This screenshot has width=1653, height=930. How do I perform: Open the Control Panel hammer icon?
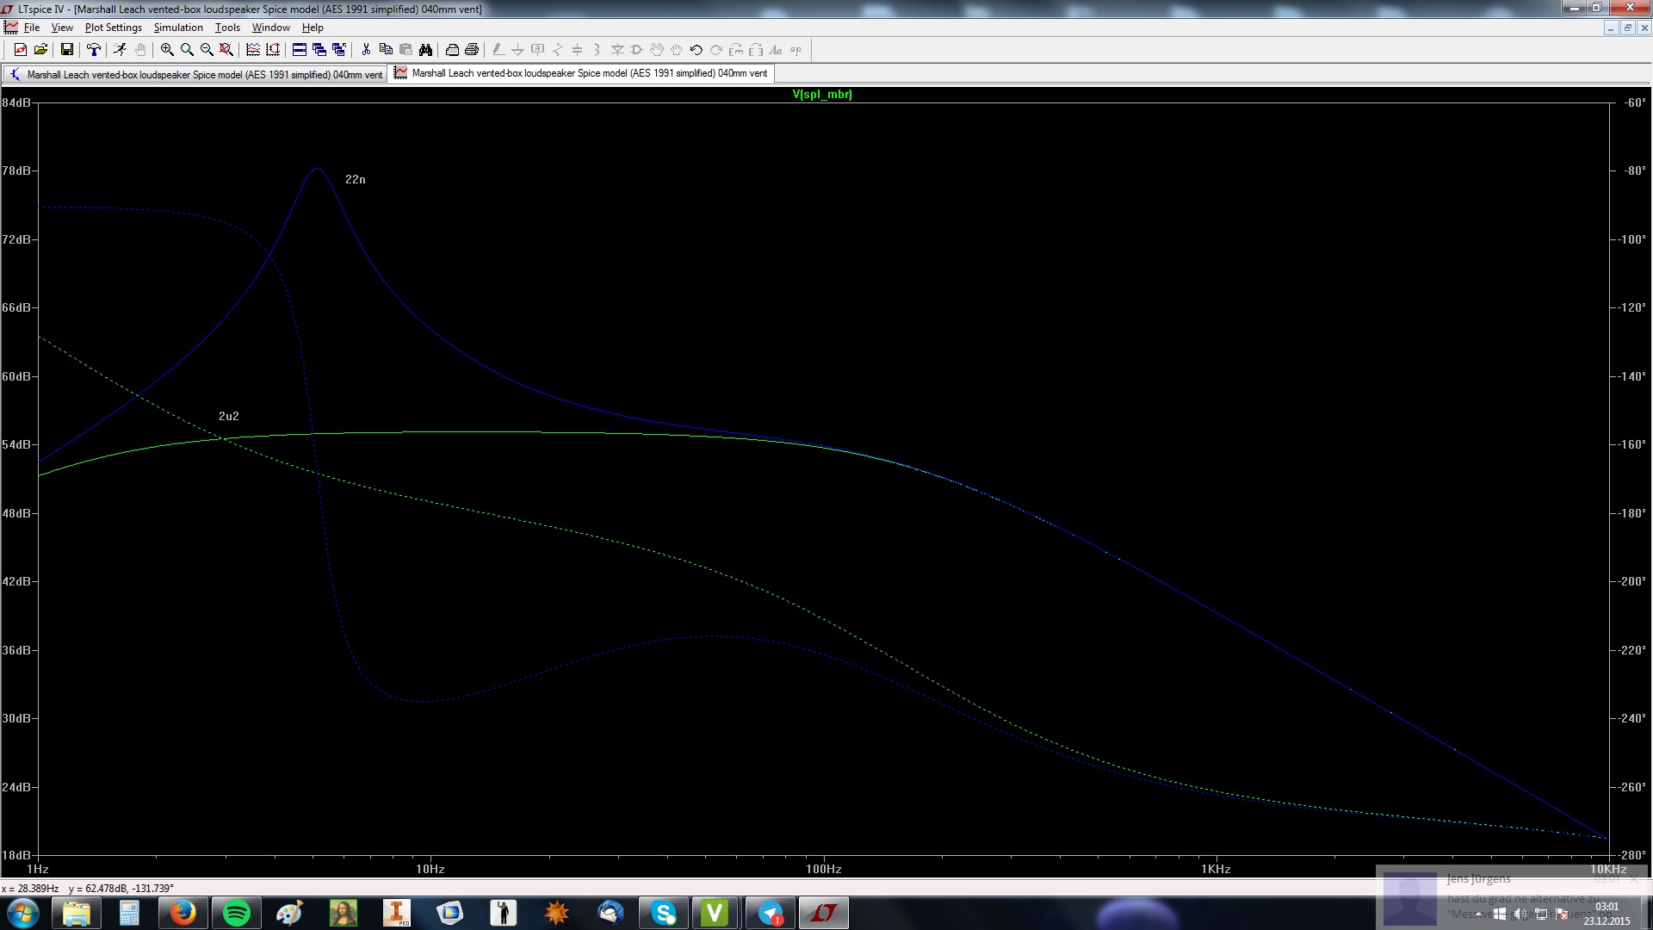[94, 50]
